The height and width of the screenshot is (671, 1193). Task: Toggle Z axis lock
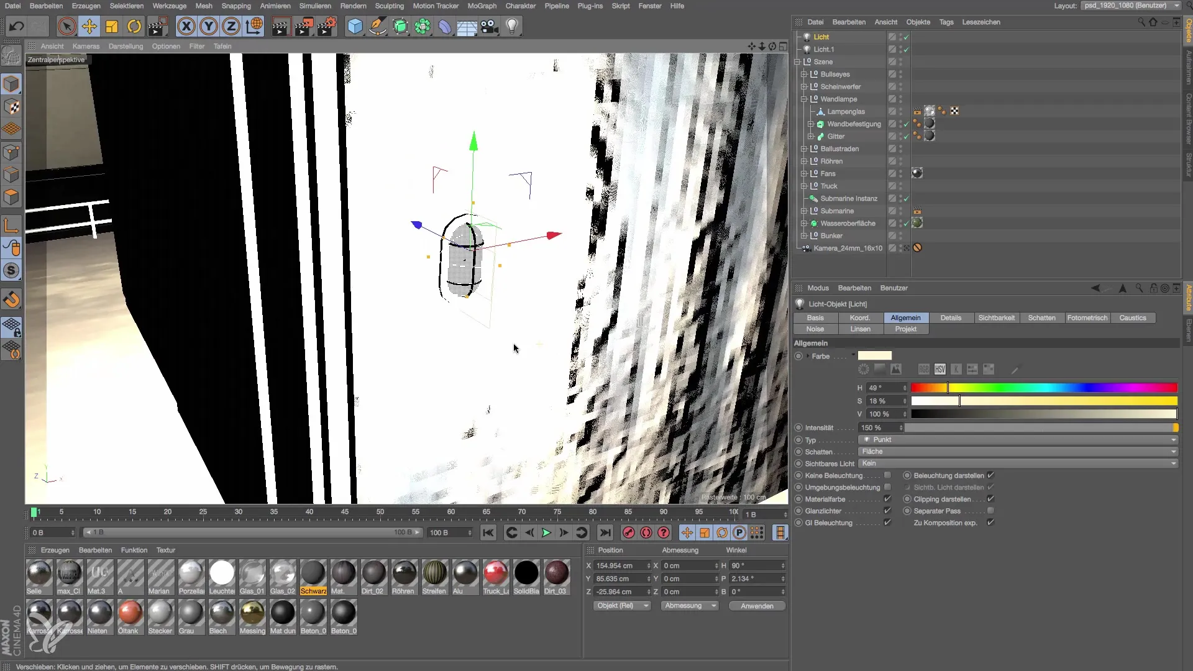[231, 26]
